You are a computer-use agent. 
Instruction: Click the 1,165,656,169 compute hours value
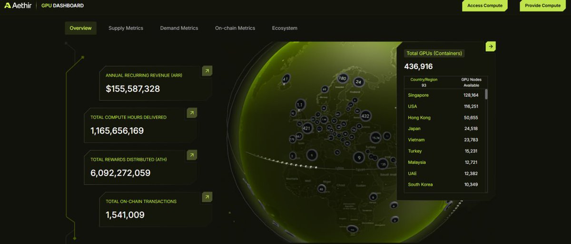[x=117, y=131]
